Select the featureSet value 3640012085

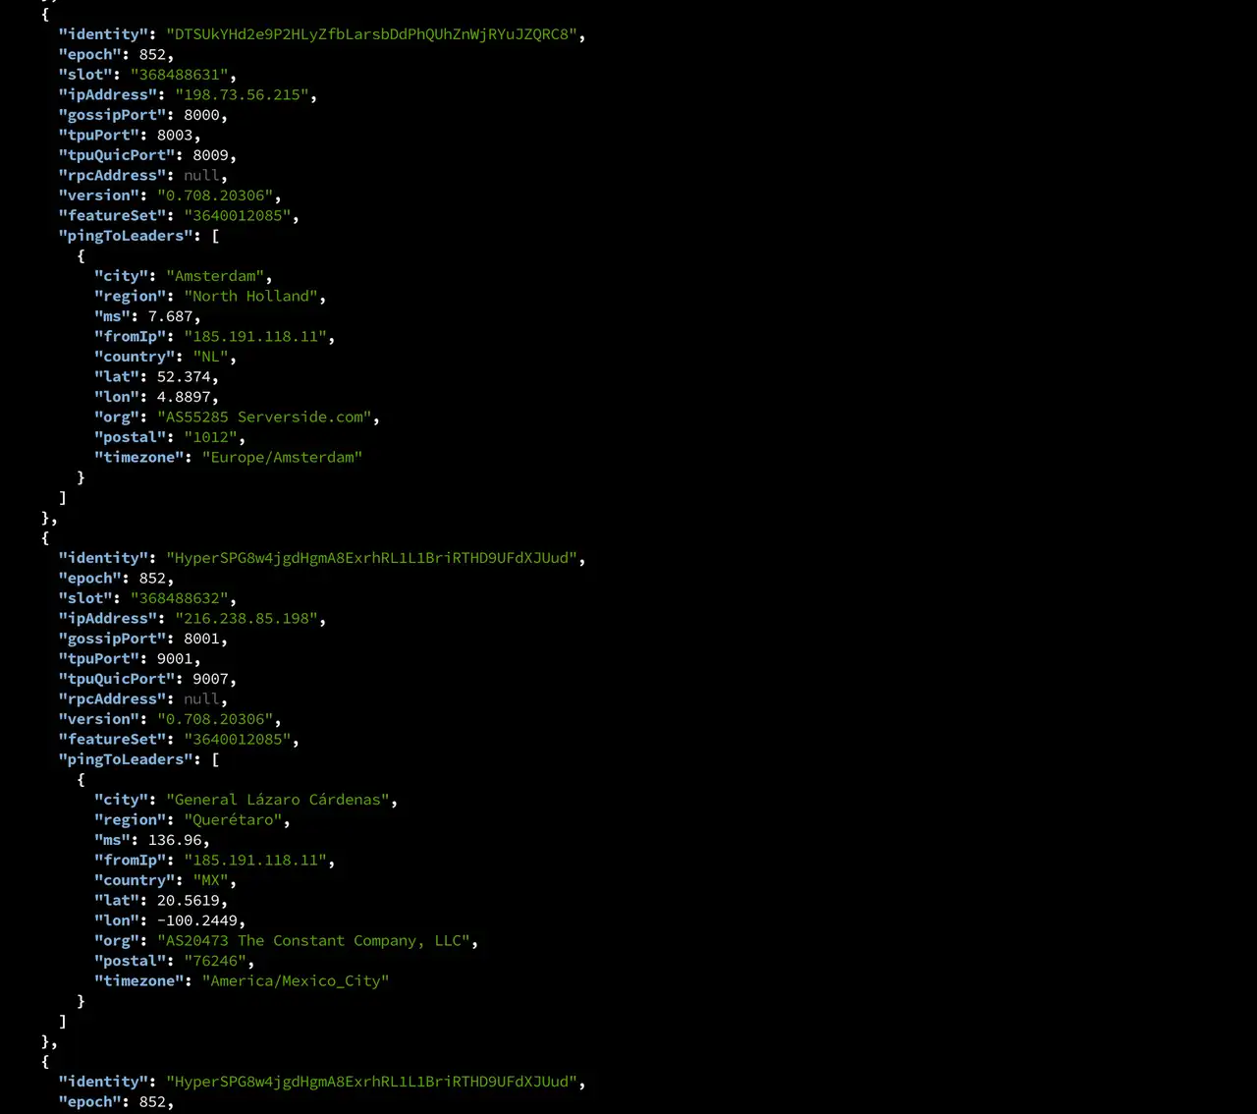pyautogui.click(x=237, y=215)
